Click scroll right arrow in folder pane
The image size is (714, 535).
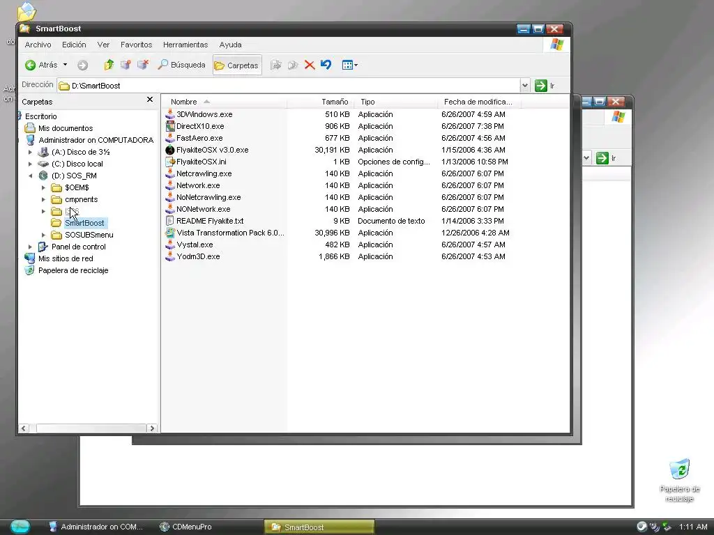(152, 428)
